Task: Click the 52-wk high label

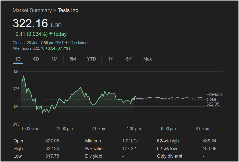Action: (168, 141)
